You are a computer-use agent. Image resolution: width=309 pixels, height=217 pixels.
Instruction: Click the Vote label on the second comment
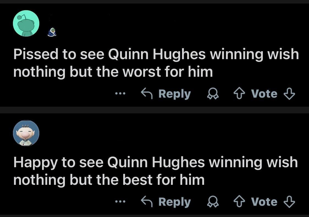point(264,202)
